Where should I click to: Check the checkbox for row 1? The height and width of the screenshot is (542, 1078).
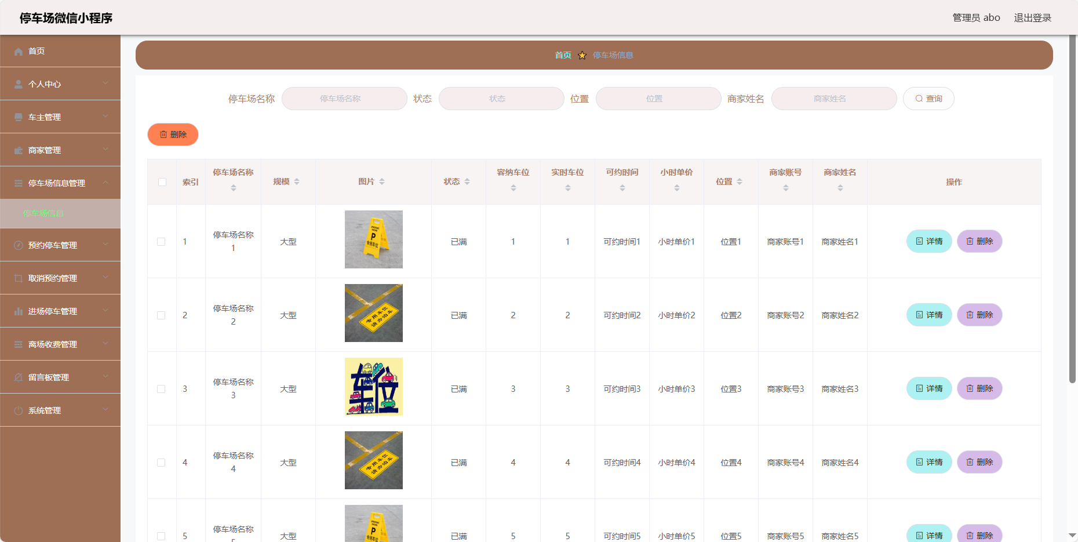(x=161, y=242)
